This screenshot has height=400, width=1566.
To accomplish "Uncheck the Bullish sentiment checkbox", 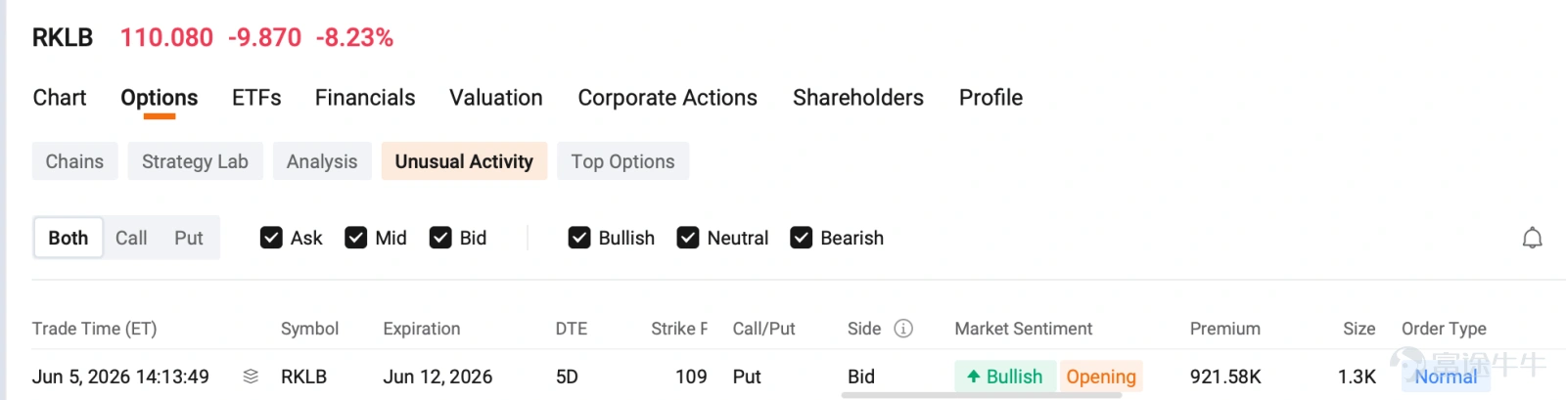I will tap(579, 238).
